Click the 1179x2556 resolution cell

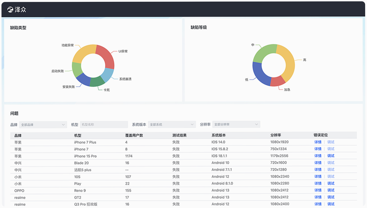[x=279, y=156]
